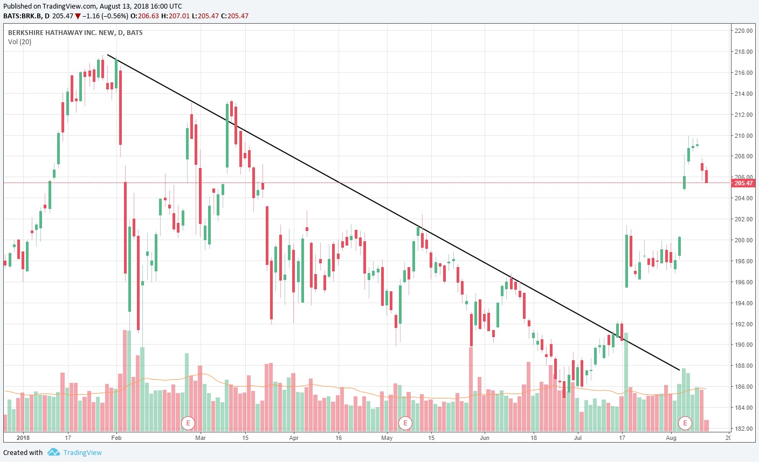This screenshot has height=462, width=759.
Task: Click the 220.00 price scale label
Action: click(x=743, y=31)
